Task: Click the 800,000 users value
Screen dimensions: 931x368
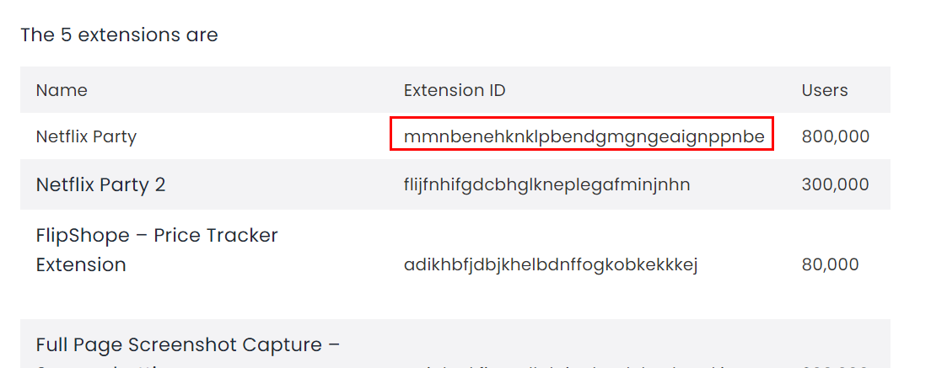Action: [x=835, y=136]
